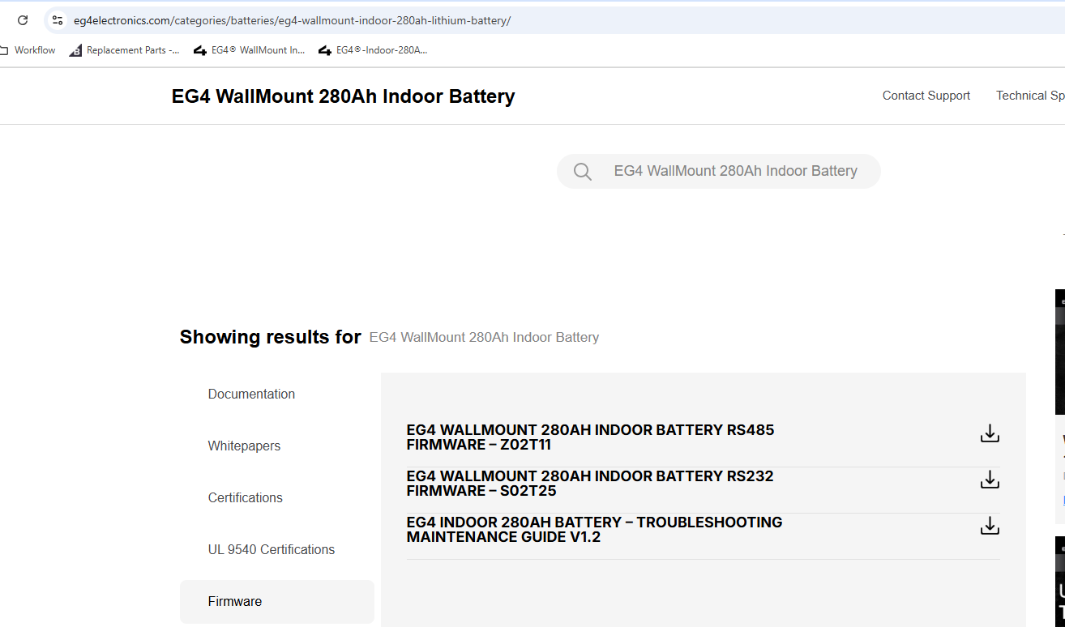Click the RS485 Firmware Z02T11 title

pos(590,437)
